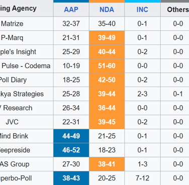The height and width of the screenshot is (185, 189).
Task: Click the light blue INC color bar
Action: [143, 1]
